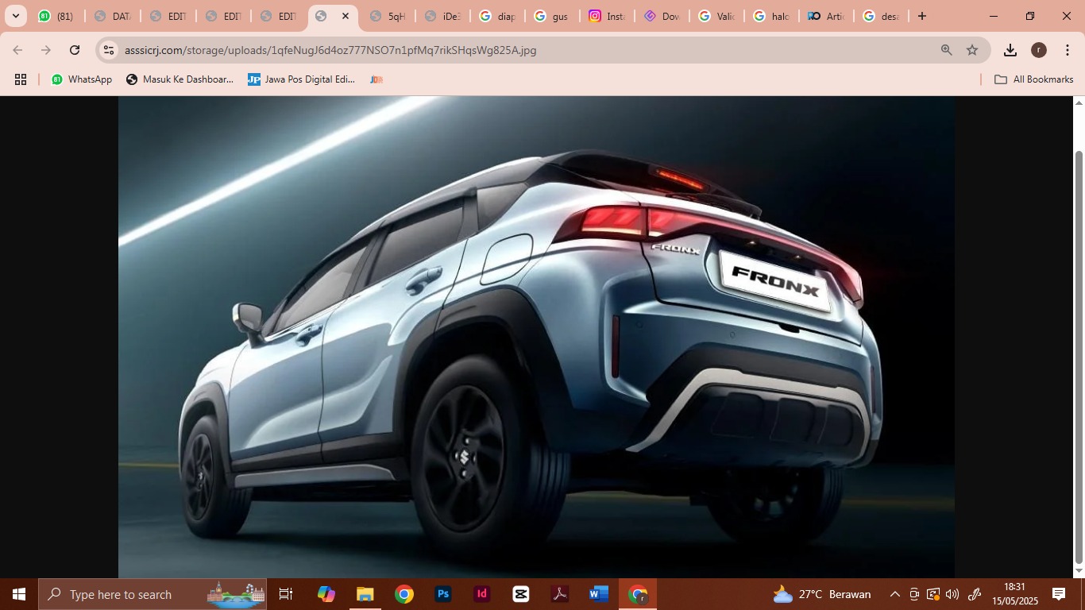Open Masuk Ke Dashboard bookmark
Image resolution: width=1085 pixels, height=610 pixels.
tap(180, 79)
